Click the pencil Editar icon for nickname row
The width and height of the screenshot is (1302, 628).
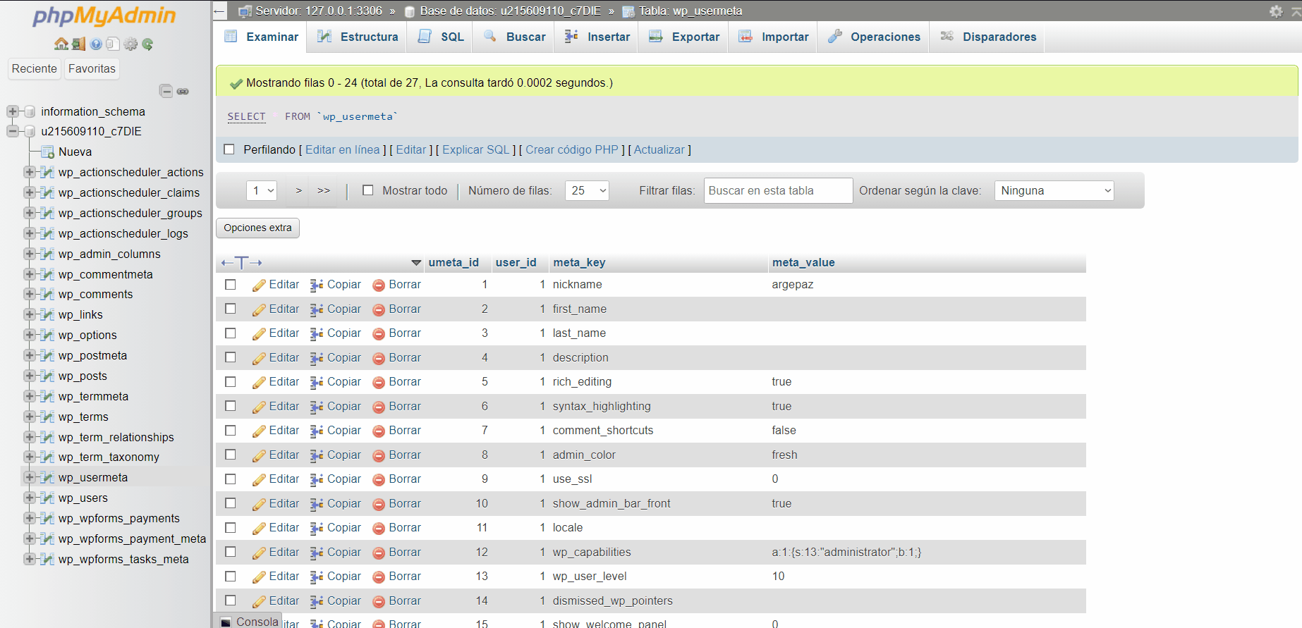coord(259,285)
